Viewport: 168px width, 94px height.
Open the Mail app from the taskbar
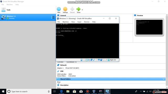[81, 91]
